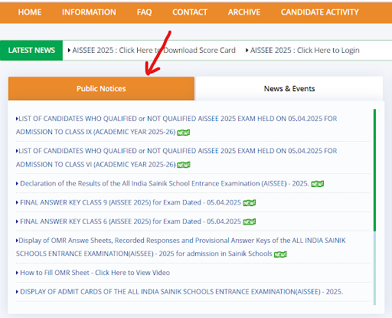
Task: Click NEW badge beside Declaration of Results
Action: (318, 184)
